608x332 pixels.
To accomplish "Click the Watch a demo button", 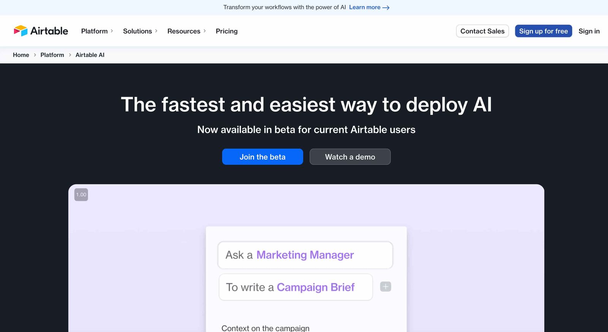I will tap(350, 157).
